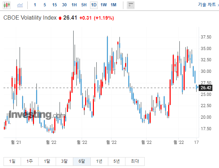Select the 1M monthly interval
The height and width of the screenshot is (168, 219).
[x=114, y=5]
